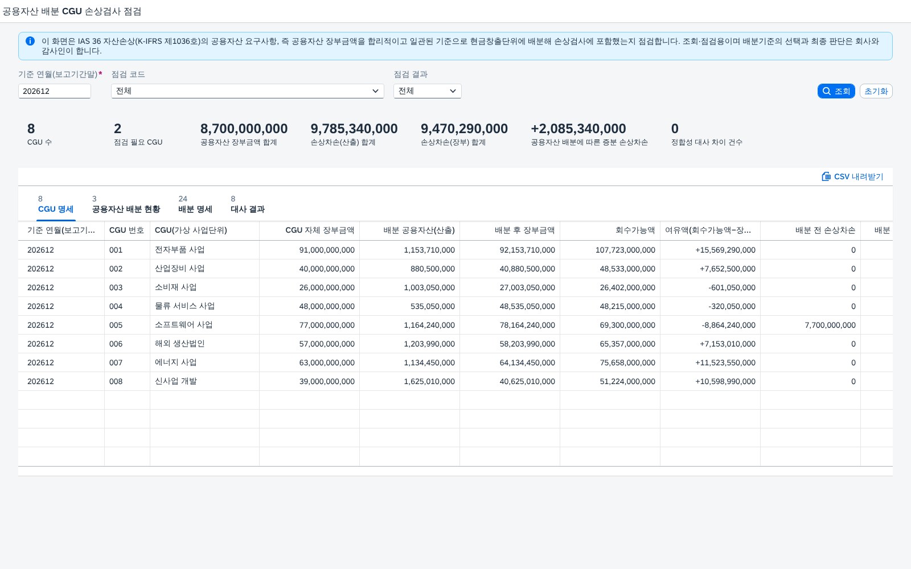This screenshot has width=911, height=569.
Task: Click the 9,785,340,000 손상차손(산출) total
Action: click(354, 129)
